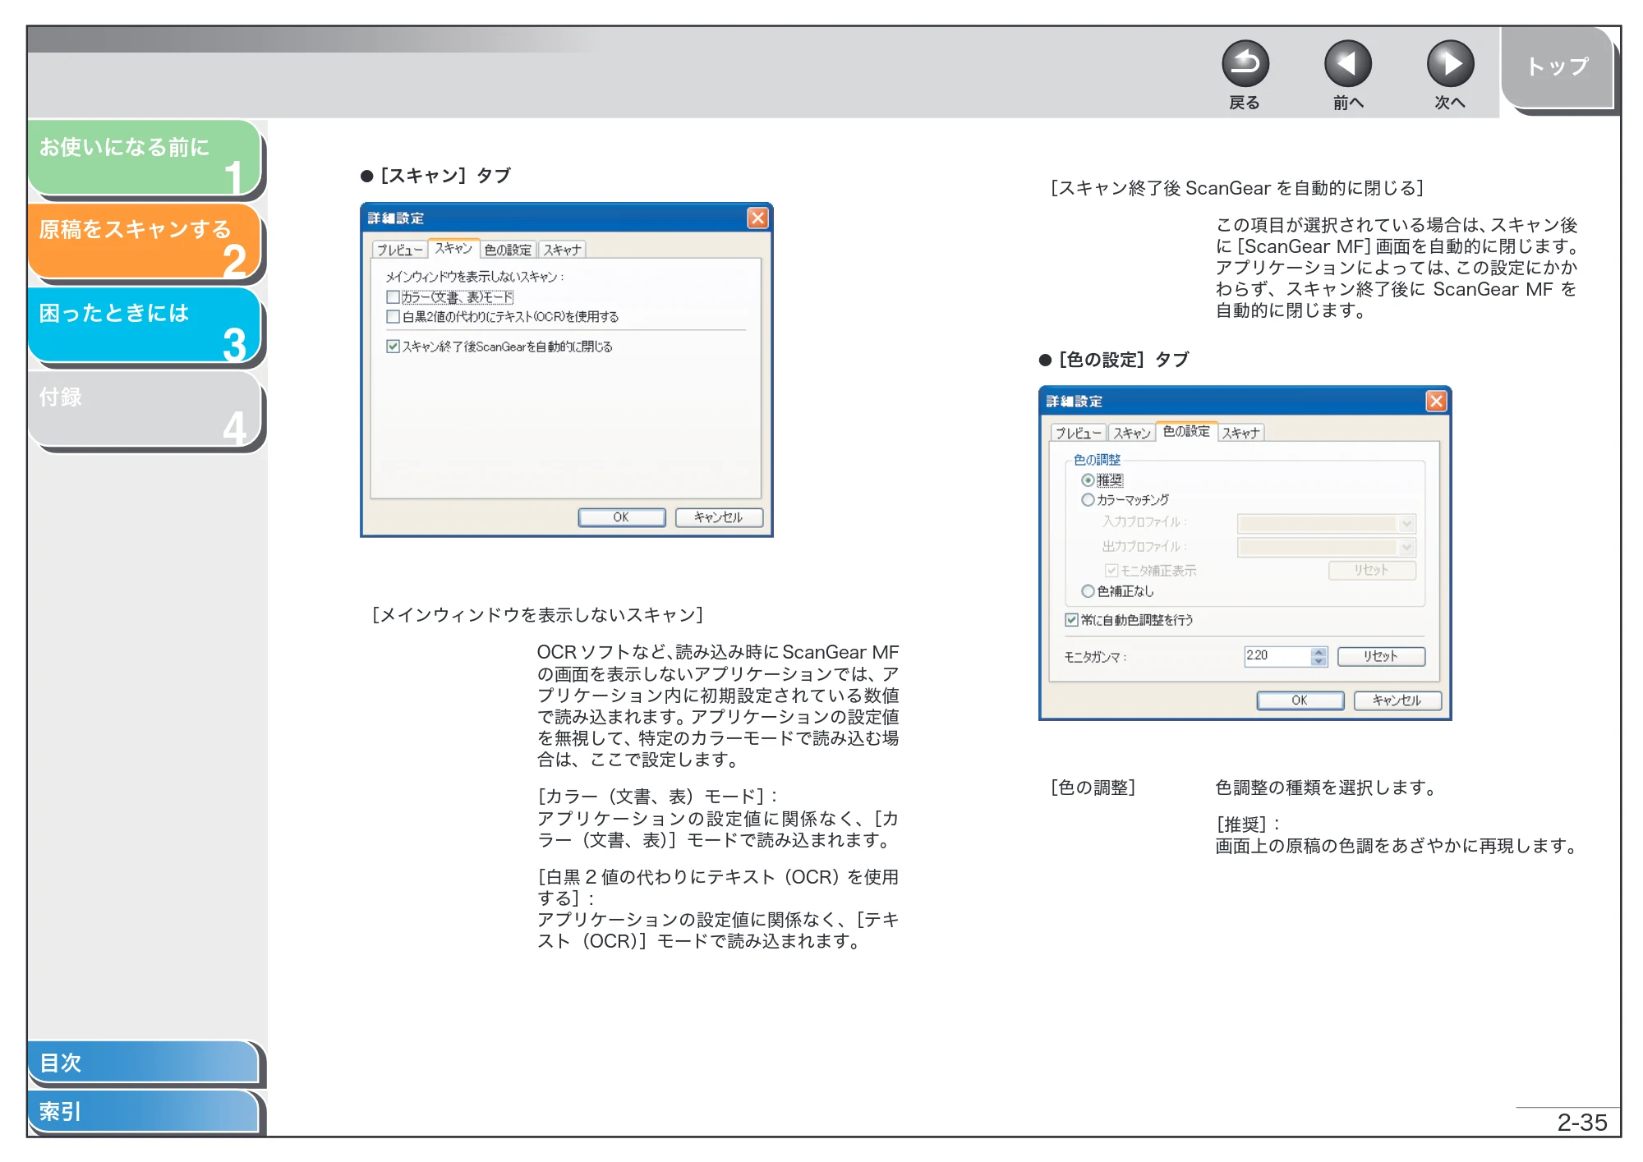Image resolution: width=1643 pixels, height=1162 pixels.
Task: Open chapter 3 困ったときには
Action: [145, 324]
